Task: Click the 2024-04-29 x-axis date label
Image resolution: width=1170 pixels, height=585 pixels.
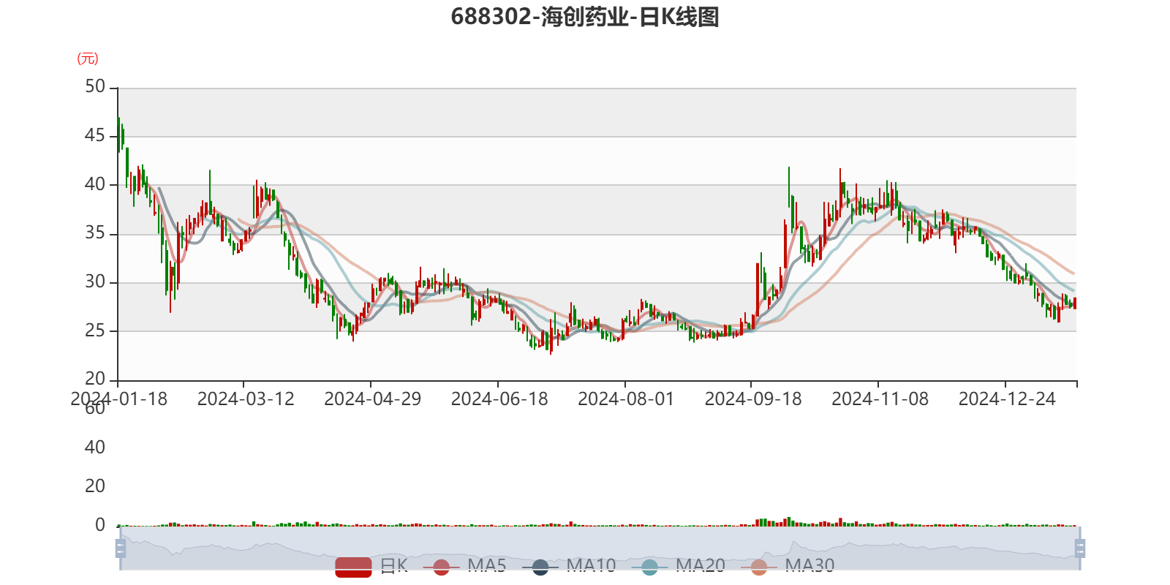Action: 373,399
